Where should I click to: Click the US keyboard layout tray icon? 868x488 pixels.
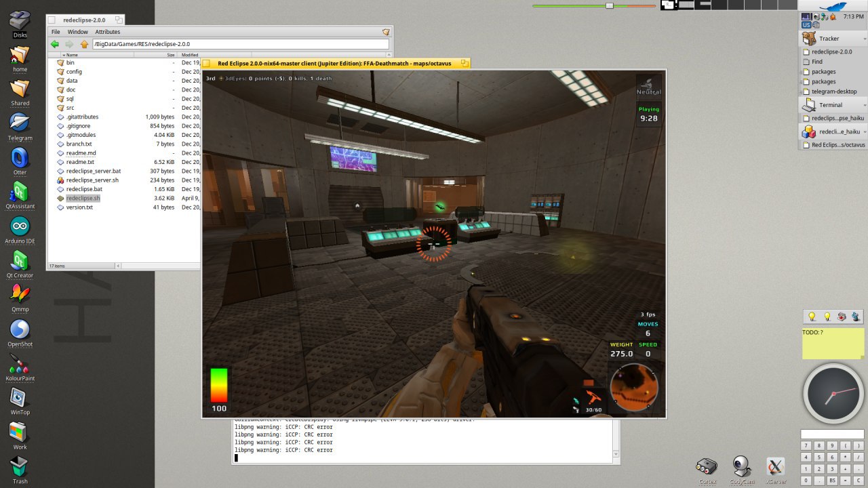806,25
